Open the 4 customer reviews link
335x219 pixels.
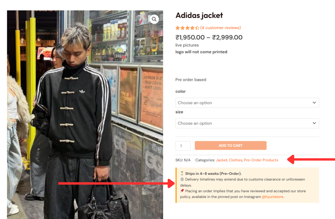pyautogui.click(x=220, y=28)
